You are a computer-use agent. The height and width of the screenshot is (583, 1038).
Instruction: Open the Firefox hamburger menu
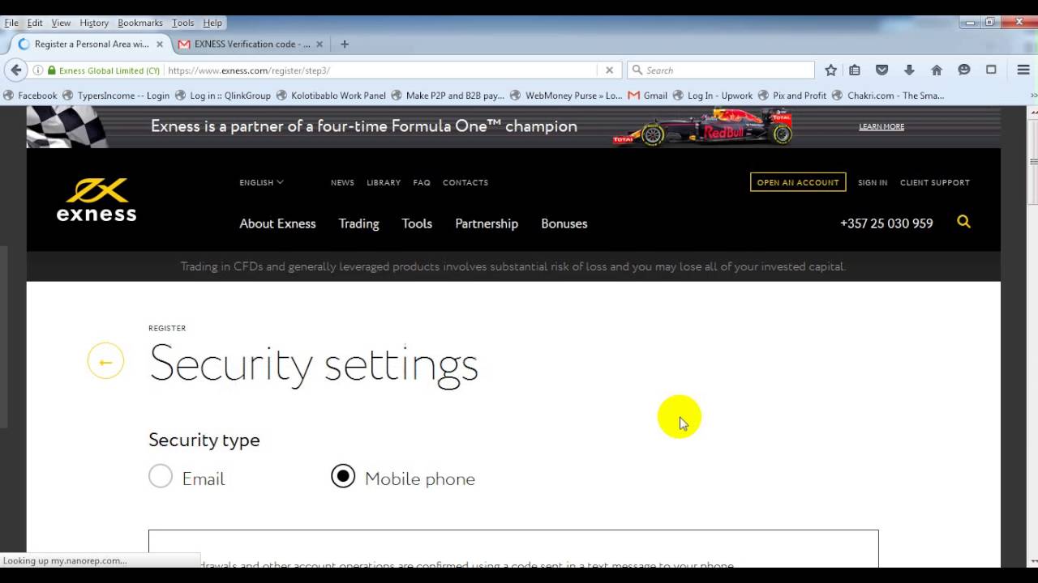point(1023,70)
